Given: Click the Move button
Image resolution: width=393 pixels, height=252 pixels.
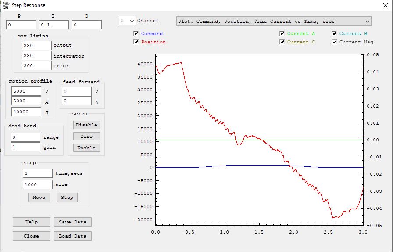Looking at the screenshot, I should pos(39,198).
